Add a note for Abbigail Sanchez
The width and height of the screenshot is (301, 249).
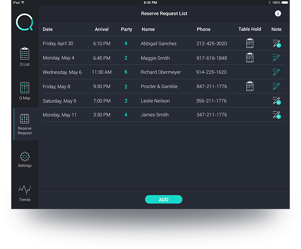pyautogui.click(x=276, y=44)
